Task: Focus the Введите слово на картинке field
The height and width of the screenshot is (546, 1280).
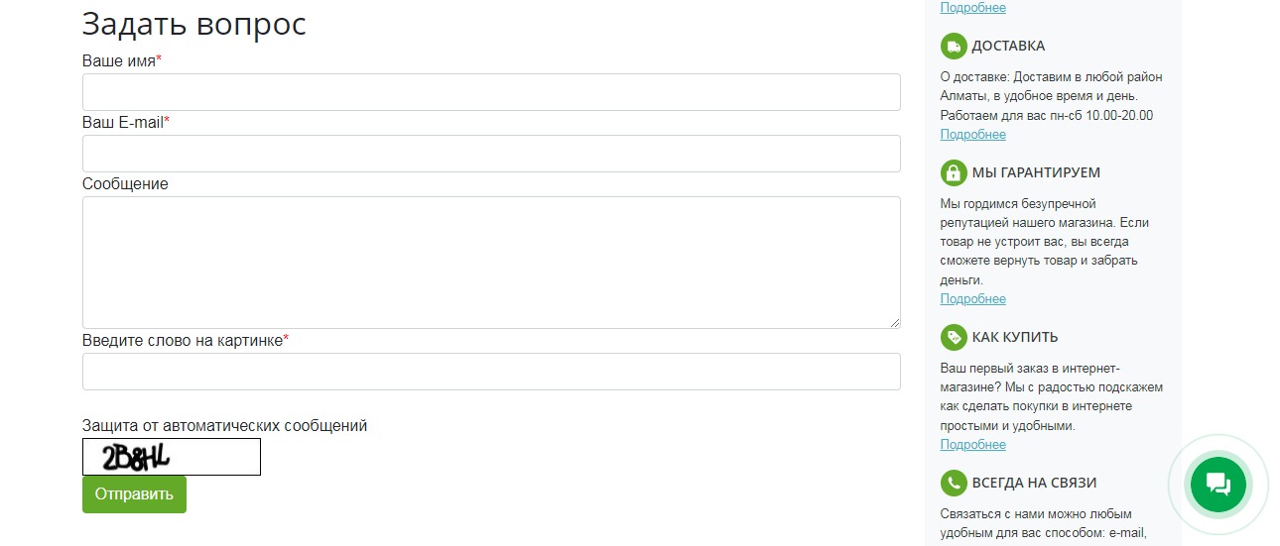Action: tap(491, 372)
